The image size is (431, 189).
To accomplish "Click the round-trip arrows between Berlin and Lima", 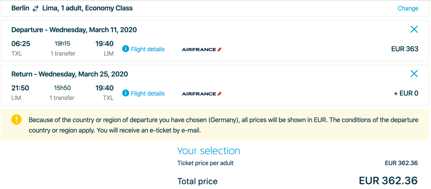I will [35, 9].
